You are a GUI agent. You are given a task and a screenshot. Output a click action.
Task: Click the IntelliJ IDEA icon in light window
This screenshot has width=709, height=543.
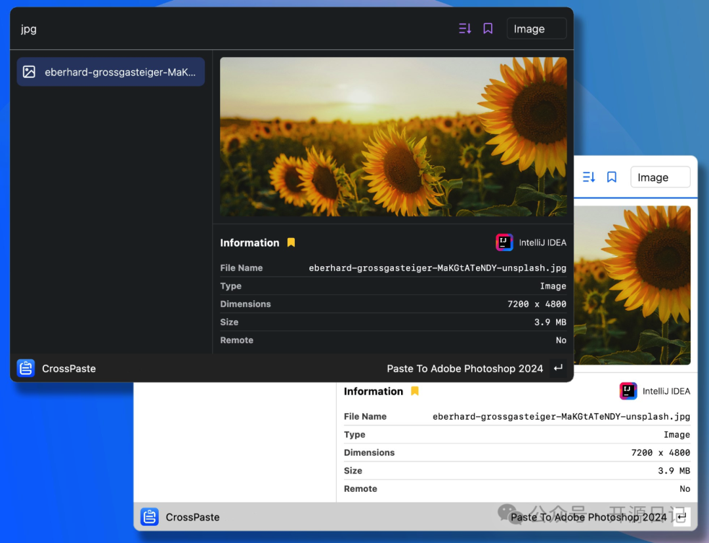click(628, 391)
